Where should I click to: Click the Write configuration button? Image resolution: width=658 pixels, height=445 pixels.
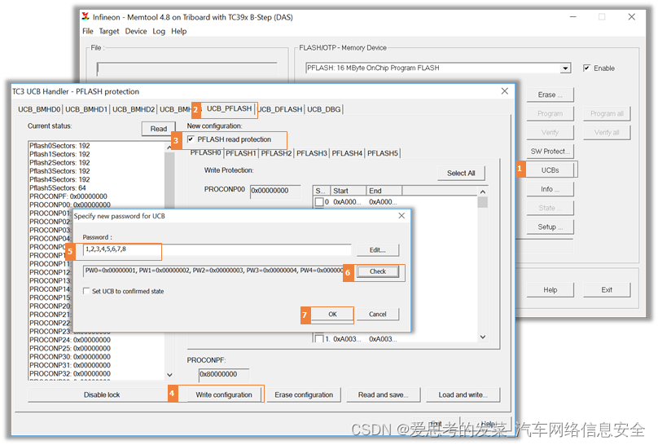coord(224,394)
